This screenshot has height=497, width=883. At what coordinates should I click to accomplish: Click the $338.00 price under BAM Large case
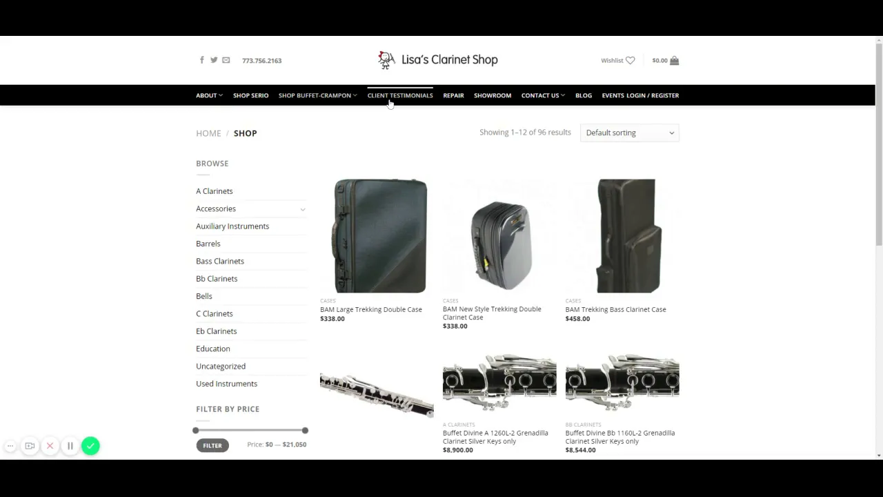(333, 319)
